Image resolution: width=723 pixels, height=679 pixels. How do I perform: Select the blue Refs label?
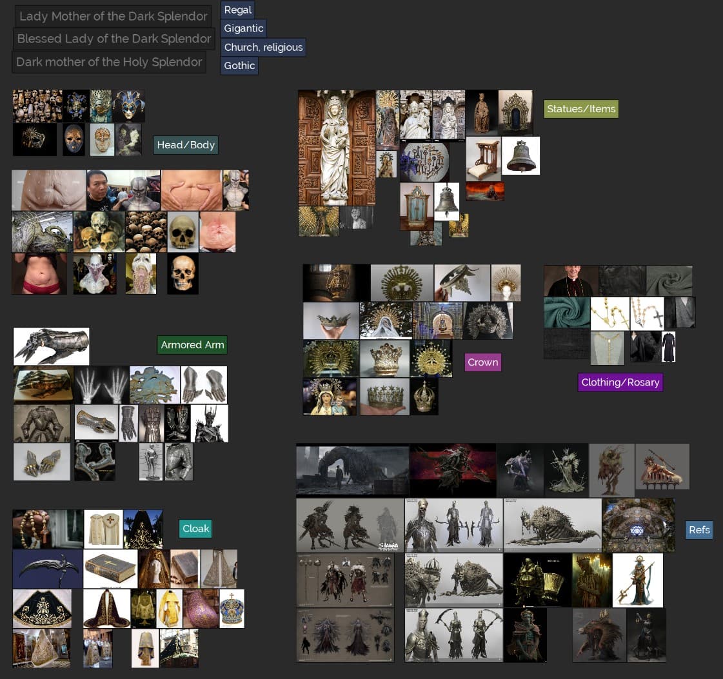click(698, 530)
